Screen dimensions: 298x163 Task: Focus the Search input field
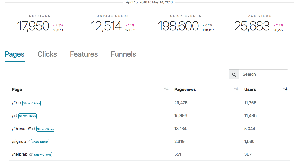point(263,74)
